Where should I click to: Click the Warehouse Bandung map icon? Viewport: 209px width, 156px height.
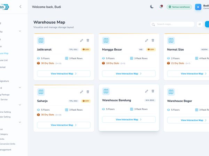point(106,91)
